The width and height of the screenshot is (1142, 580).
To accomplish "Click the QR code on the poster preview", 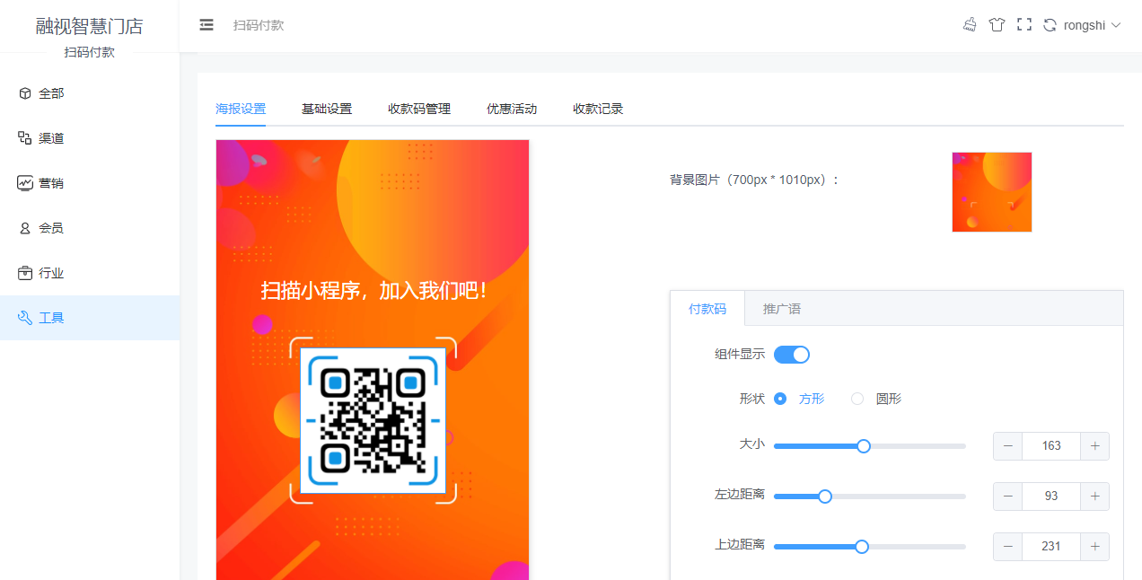I will point(373,420).
